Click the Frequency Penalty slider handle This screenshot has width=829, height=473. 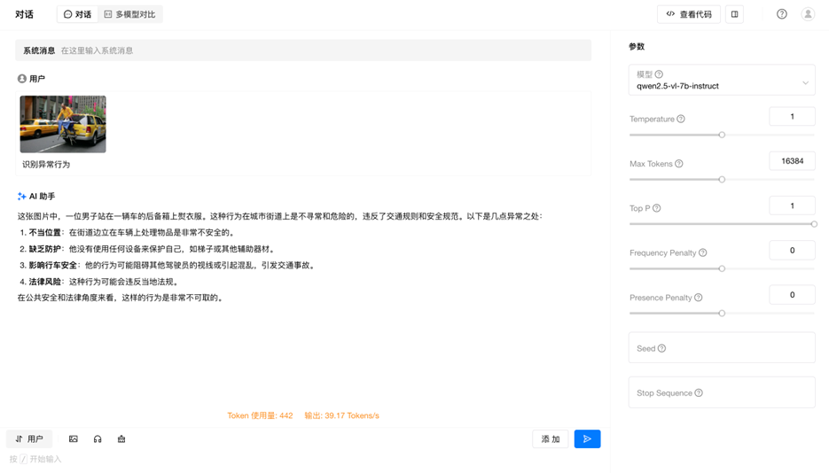pyautogui.click(x=722, y=268)
